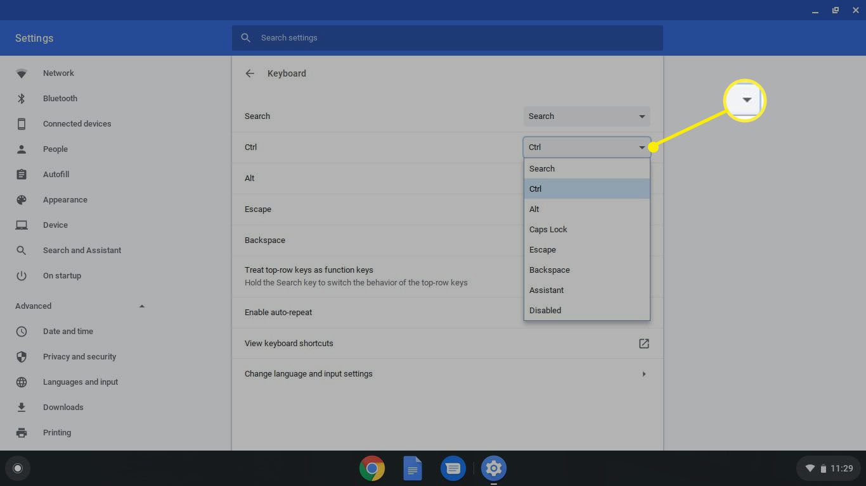This screenshot has width=866, height=486.
Task: Open the Messages app in shelf
Action: pos(453,468)
